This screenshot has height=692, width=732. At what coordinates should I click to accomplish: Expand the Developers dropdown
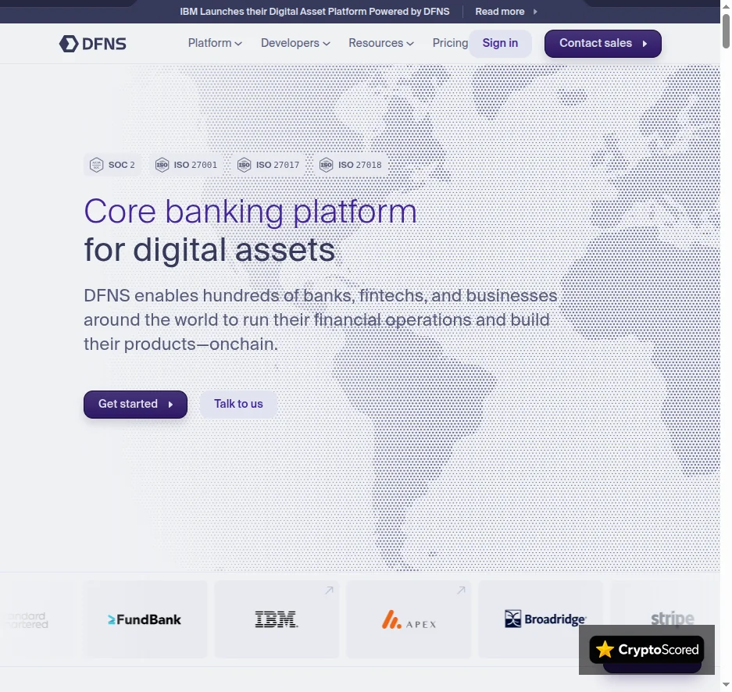295,43
